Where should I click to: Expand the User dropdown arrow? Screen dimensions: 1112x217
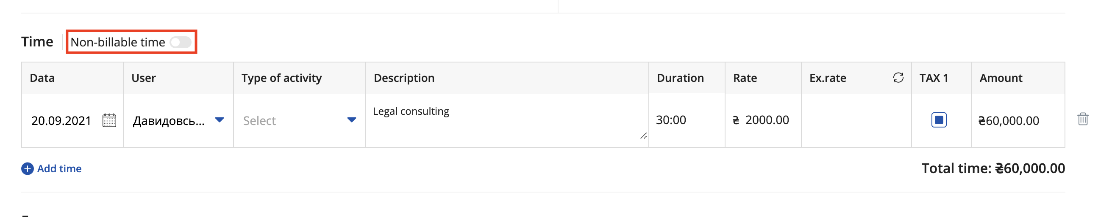coord(220,120)
